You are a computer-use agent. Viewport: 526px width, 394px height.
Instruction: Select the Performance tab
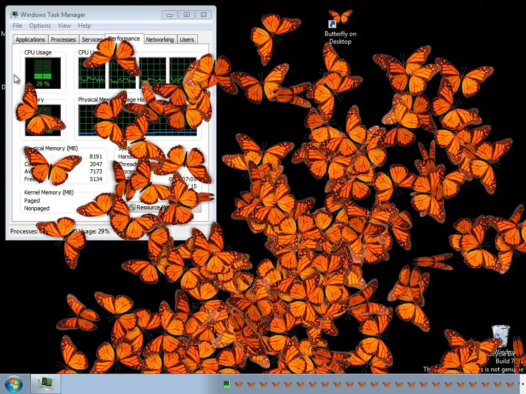point(124,38)
